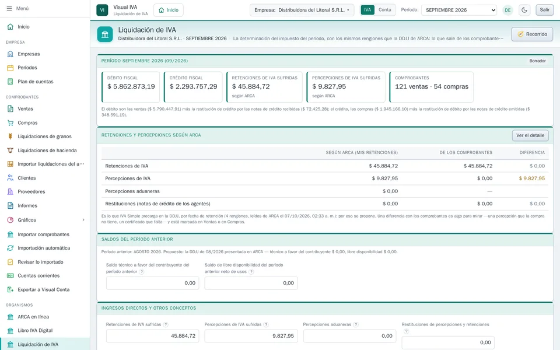Open Importar liquidaciones table icon

point(10,164)
